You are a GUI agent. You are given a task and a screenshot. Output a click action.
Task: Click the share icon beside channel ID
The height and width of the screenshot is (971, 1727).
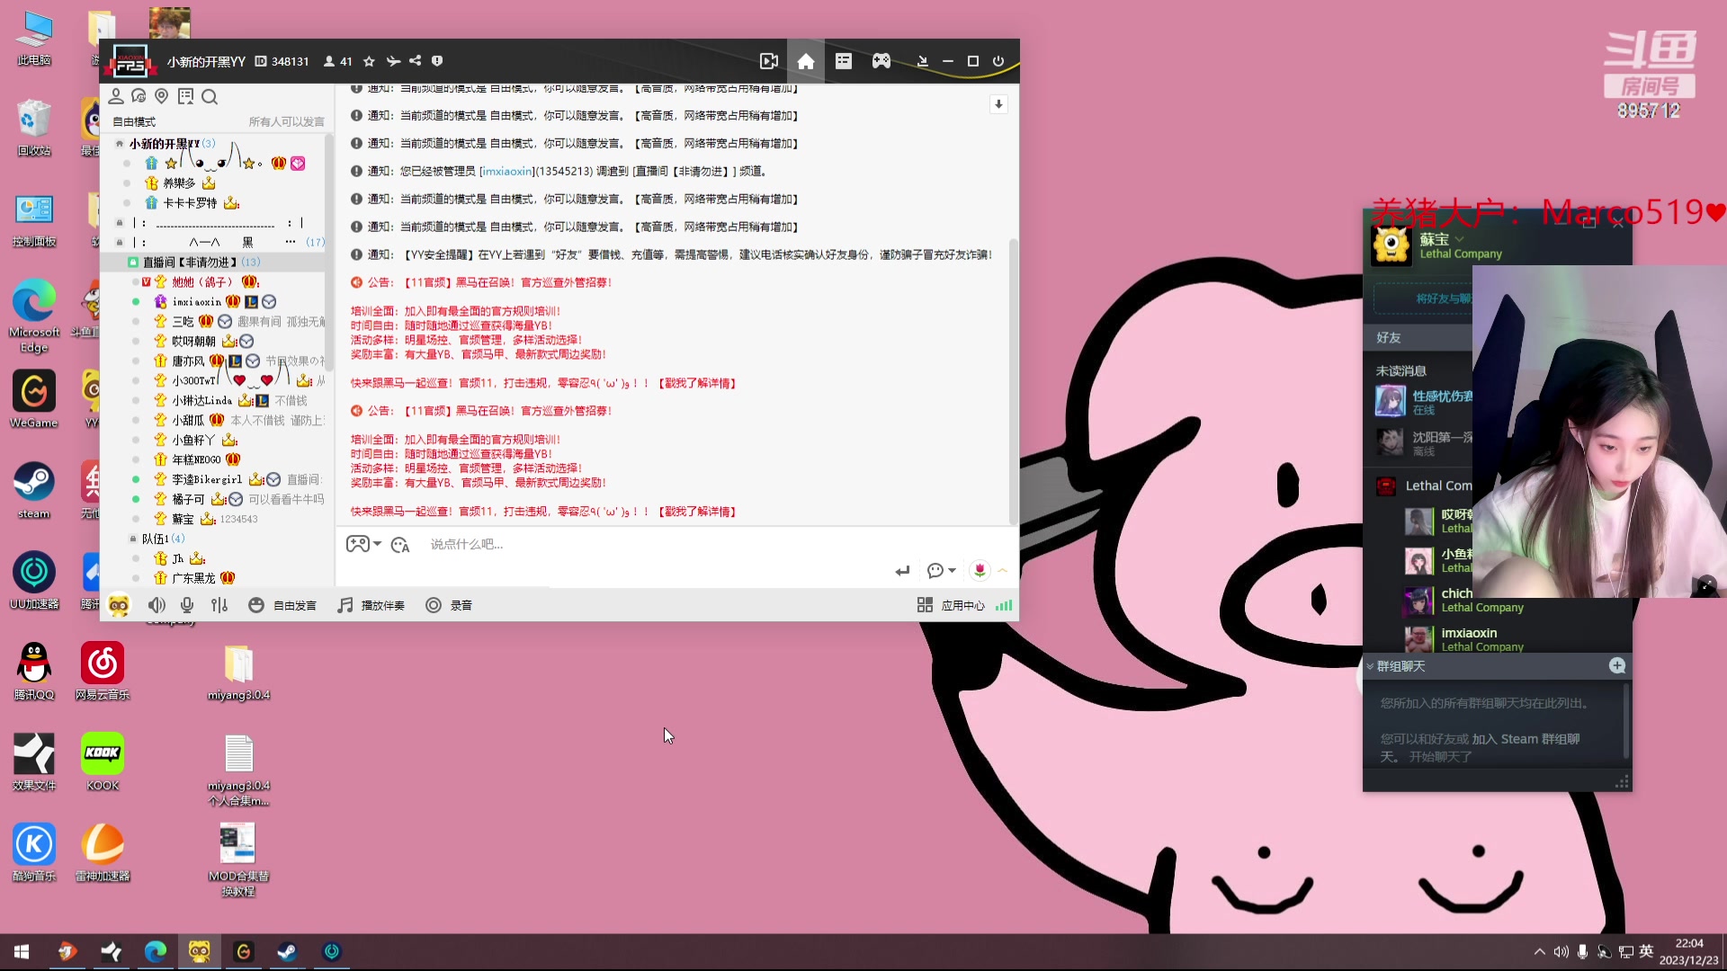[415, 61]
